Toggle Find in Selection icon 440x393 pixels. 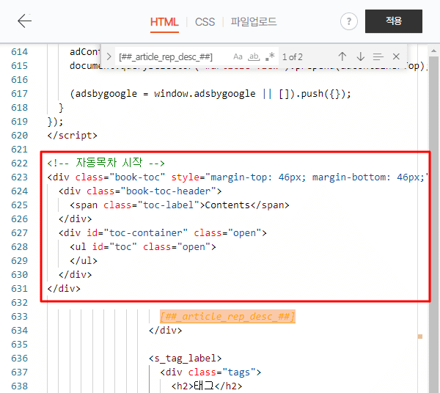378,57
